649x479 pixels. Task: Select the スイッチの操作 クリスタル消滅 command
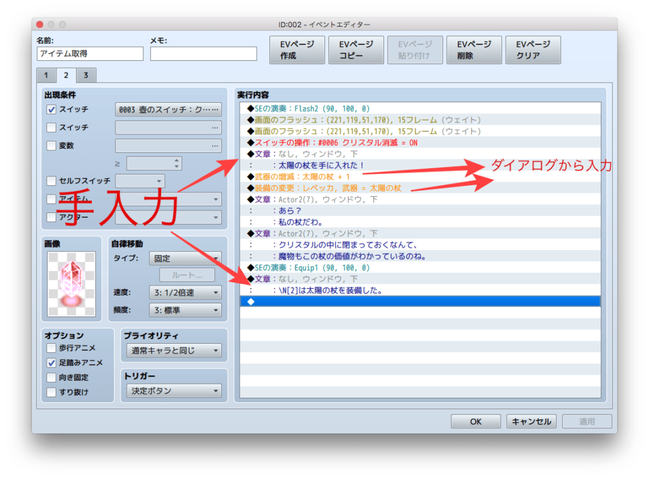tap(420, 143)
